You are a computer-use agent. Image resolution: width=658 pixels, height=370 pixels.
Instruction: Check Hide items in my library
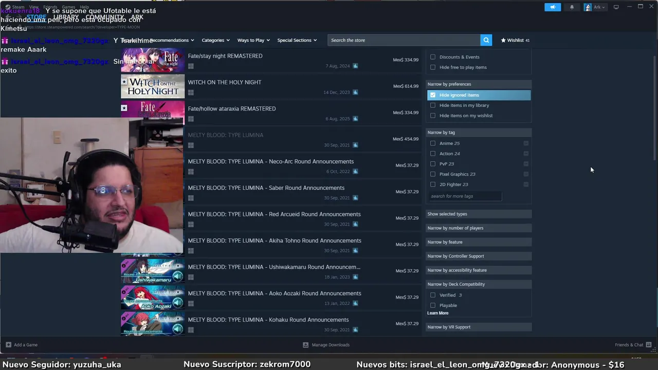pos(433,105)
